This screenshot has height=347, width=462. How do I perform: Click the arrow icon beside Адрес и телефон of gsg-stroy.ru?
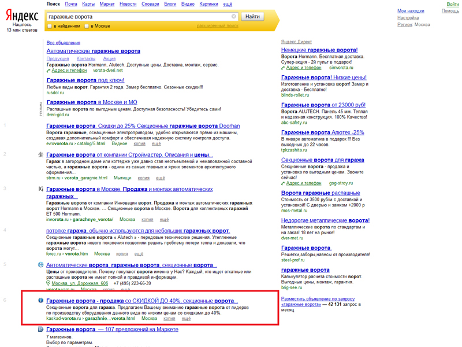point(283,183)
